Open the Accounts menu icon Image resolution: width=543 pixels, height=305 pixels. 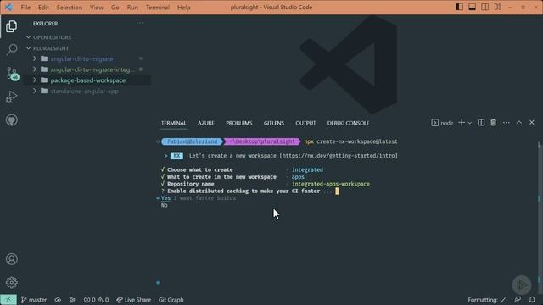coord(11,259)
